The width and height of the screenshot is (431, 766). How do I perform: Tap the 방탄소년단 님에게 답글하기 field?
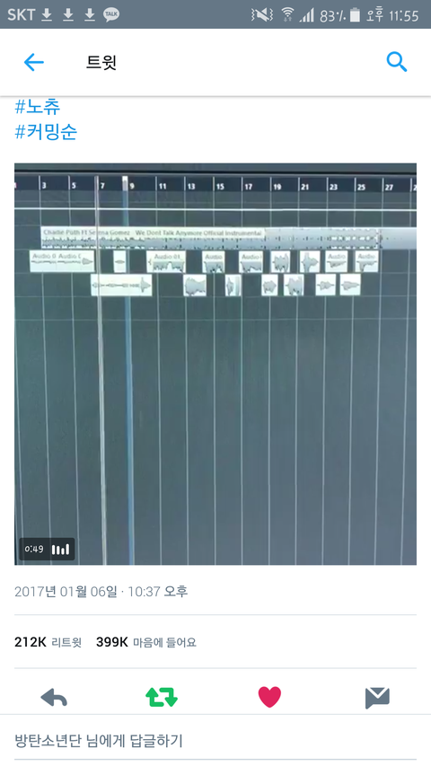215,741
